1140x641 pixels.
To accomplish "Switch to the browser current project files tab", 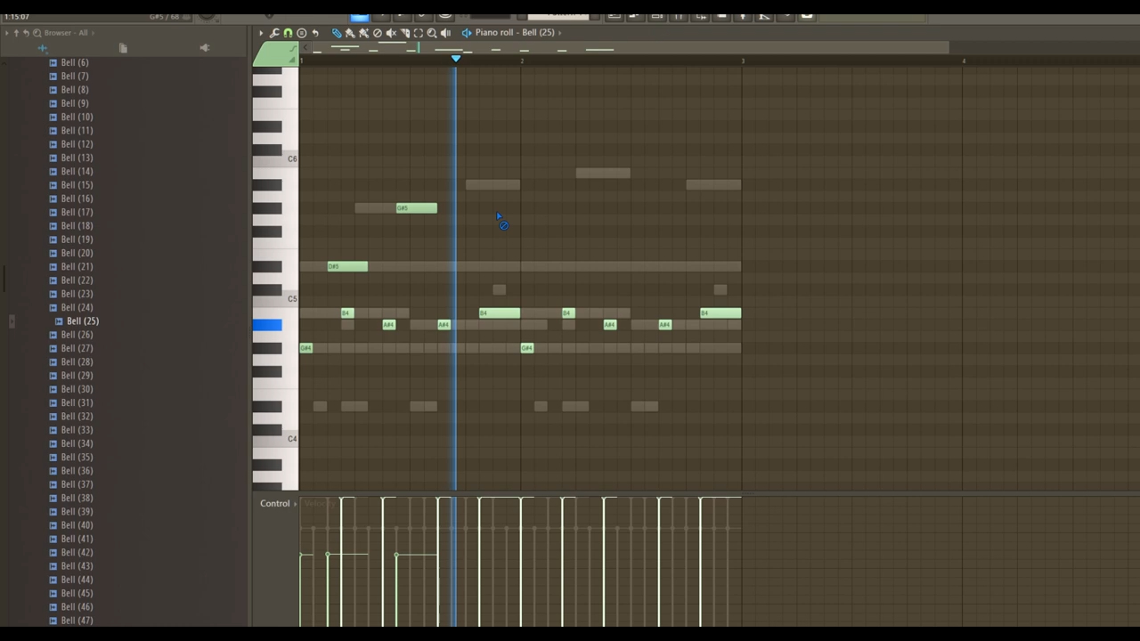I will 123,48.
